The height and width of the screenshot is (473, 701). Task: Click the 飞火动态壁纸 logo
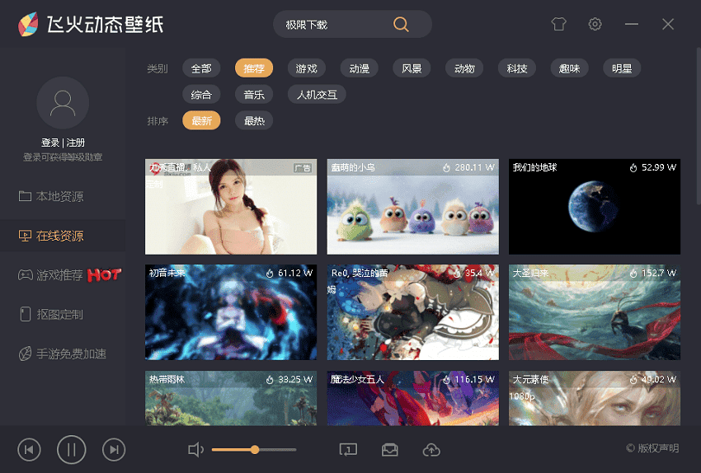click(91, 24)
